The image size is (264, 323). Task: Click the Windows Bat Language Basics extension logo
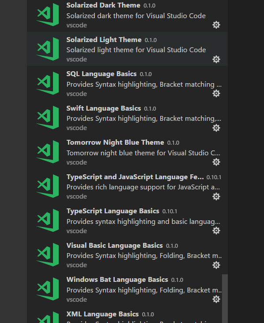[48, 289]
